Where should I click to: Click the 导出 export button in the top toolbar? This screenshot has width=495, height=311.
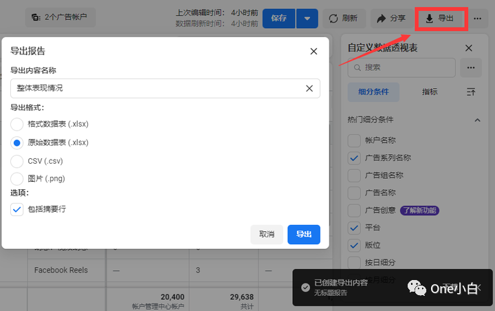[x=440, y=19]
